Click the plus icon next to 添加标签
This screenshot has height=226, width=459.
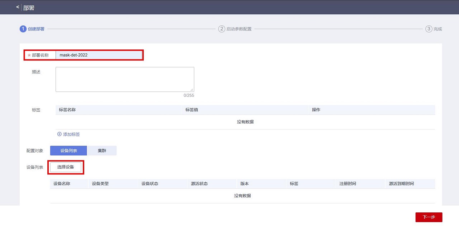pos(59,134)
